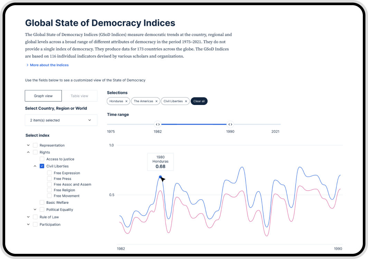Remove The Americas filter chip
Screen dimensions: 368x259
pyautogui.click(x=157, y=101)
